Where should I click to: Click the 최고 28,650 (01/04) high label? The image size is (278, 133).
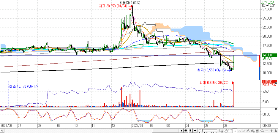click(113, 6)
